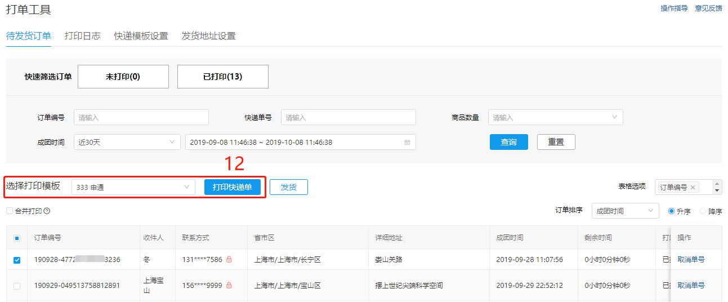This screenshot has width=728, height=302.
Task: Open the date range picker field
Action: (301, 142)
